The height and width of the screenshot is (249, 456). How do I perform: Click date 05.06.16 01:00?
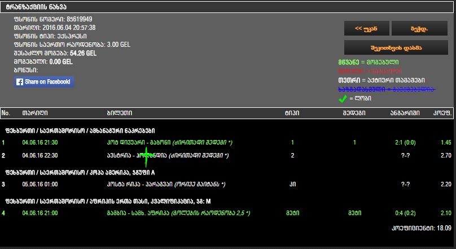point(40,184)
